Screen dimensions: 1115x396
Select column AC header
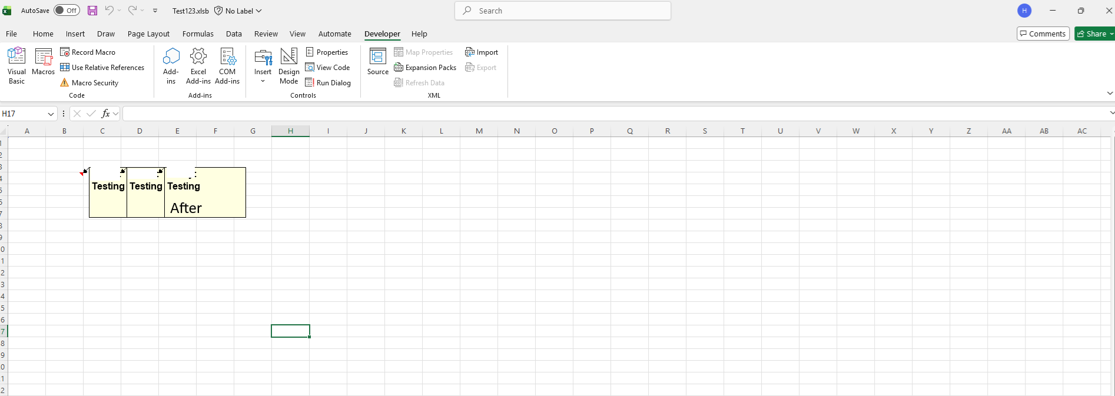1081,131
